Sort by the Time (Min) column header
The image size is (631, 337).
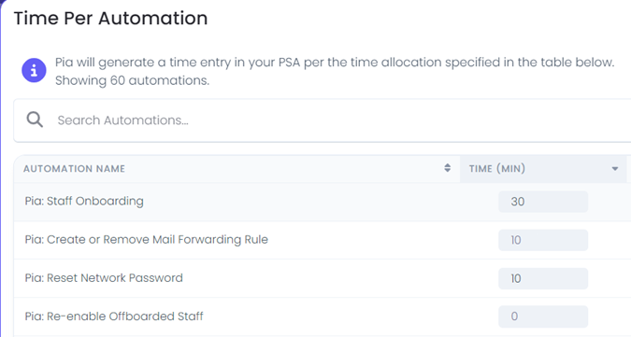(497, 169)
